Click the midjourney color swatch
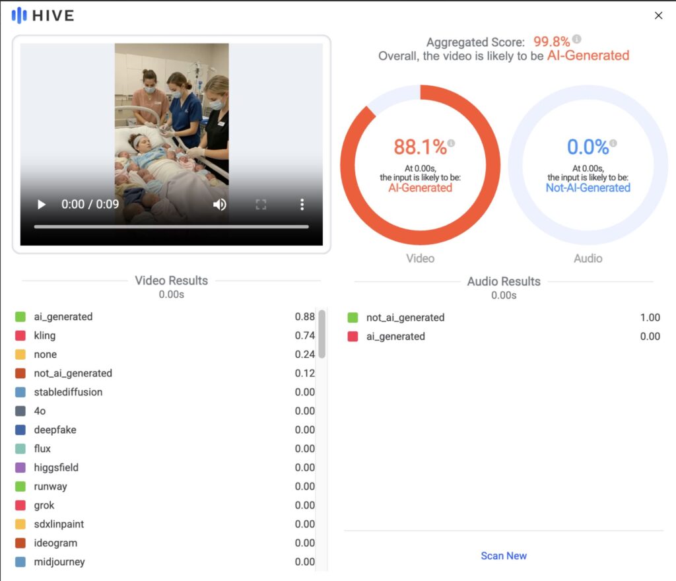Screen dimensions: 676x581 [20, 562]
